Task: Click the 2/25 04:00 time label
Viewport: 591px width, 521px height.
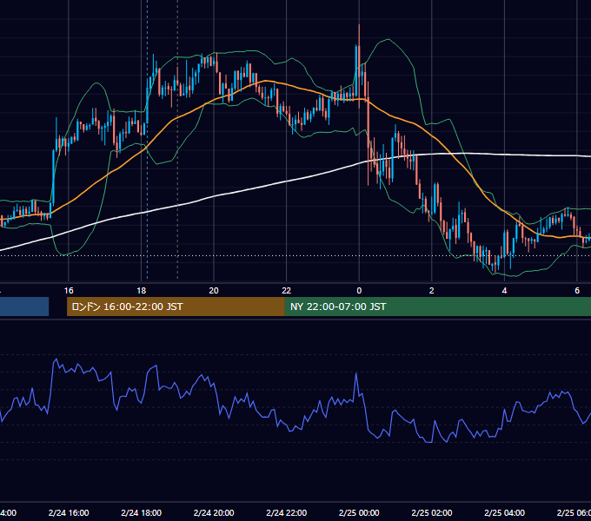Action: point(504,512)
